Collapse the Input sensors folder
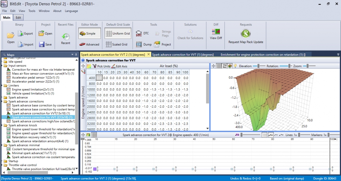Viewport: 341px width, 181px height. (2, 66)
